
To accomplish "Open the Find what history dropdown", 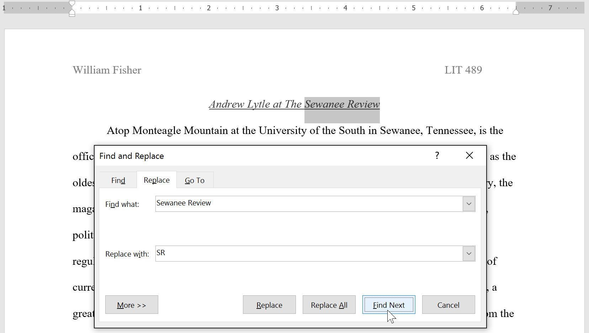I will pos(468,204).
